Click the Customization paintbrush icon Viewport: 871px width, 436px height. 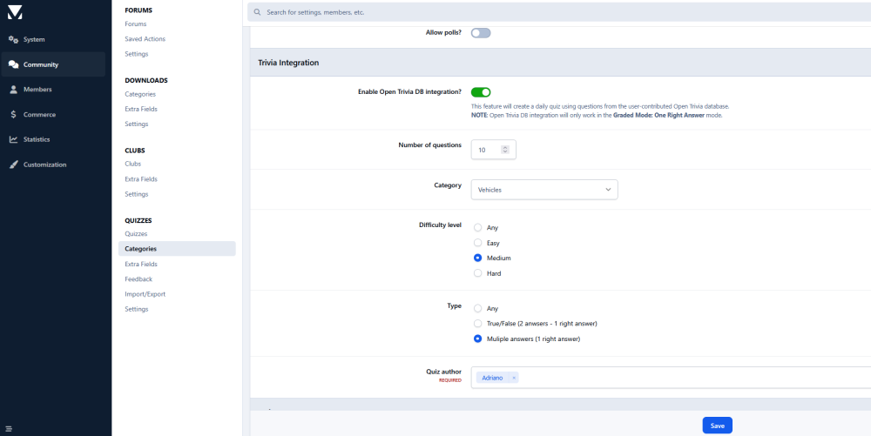point(14,164)
